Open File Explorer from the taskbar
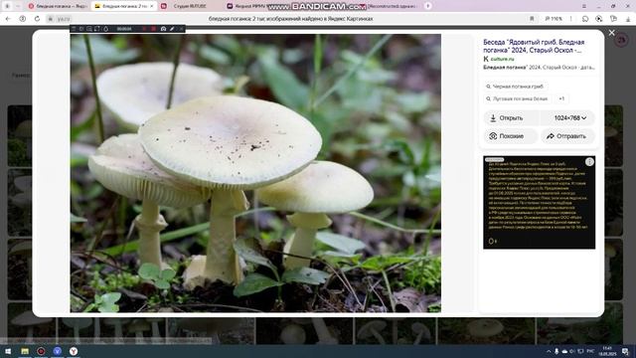The image size is (636, 358). click(25, 351)
